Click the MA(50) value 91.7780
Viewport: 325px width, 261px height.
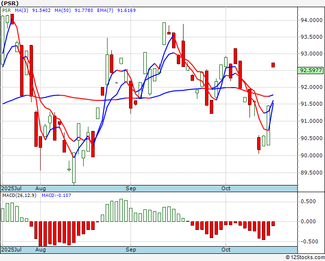[x=84, y=11]
